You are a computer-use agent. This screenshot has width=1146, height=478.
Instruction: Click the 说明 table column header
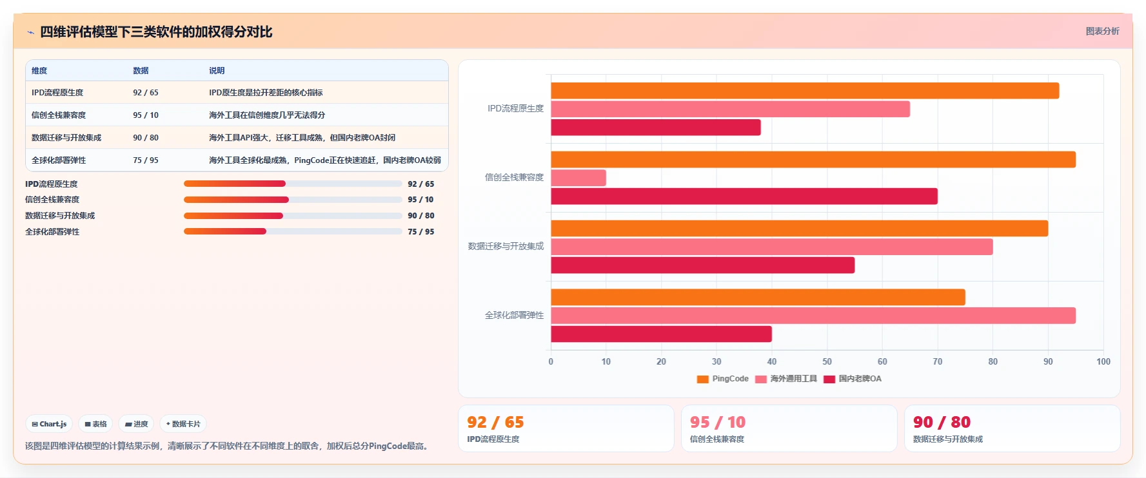pos(217,71)
